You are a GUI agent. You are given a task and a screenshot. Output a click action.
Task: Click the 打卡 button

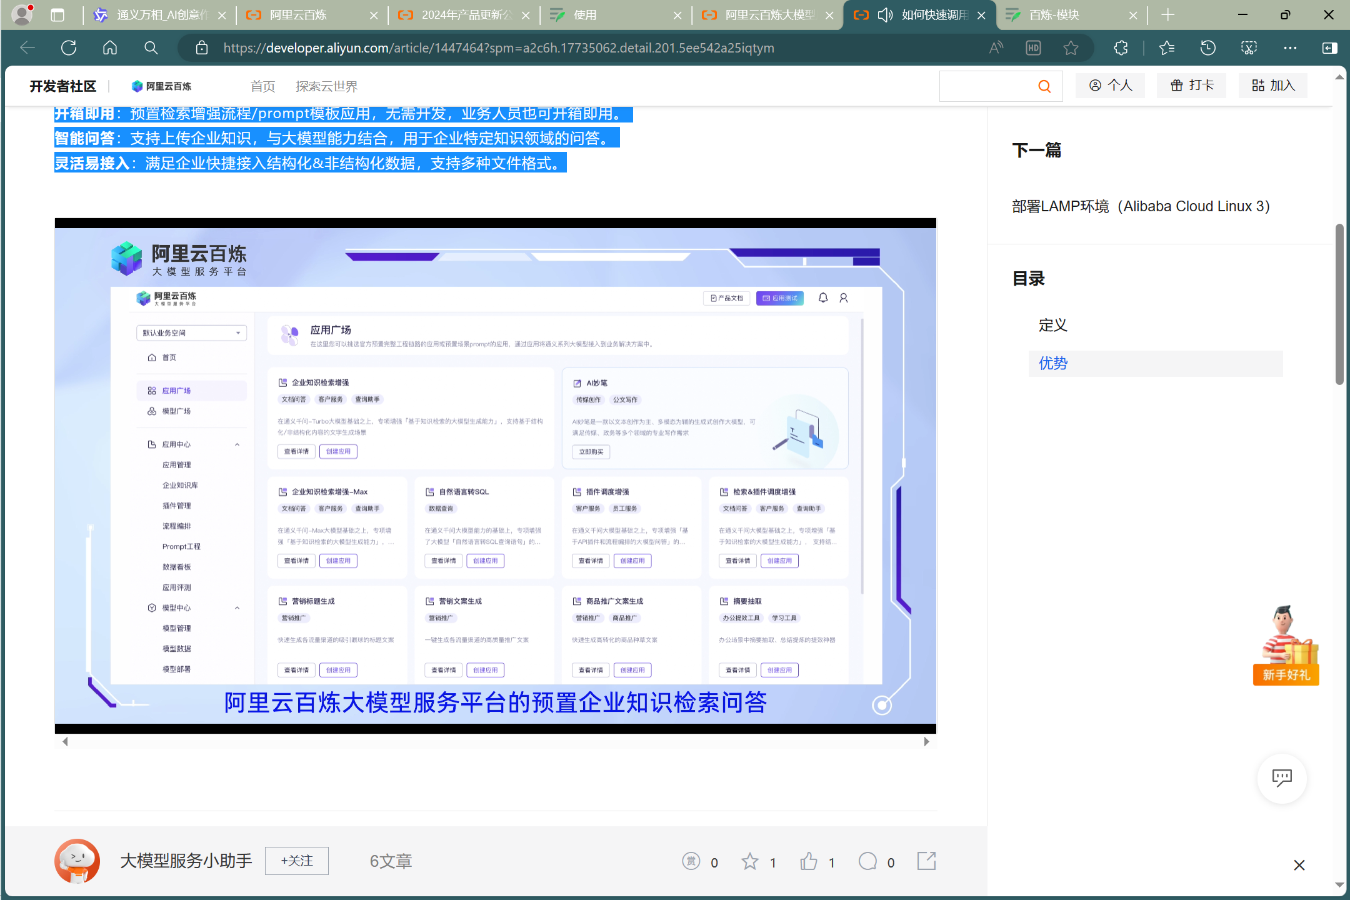(x=1191, y=86)
